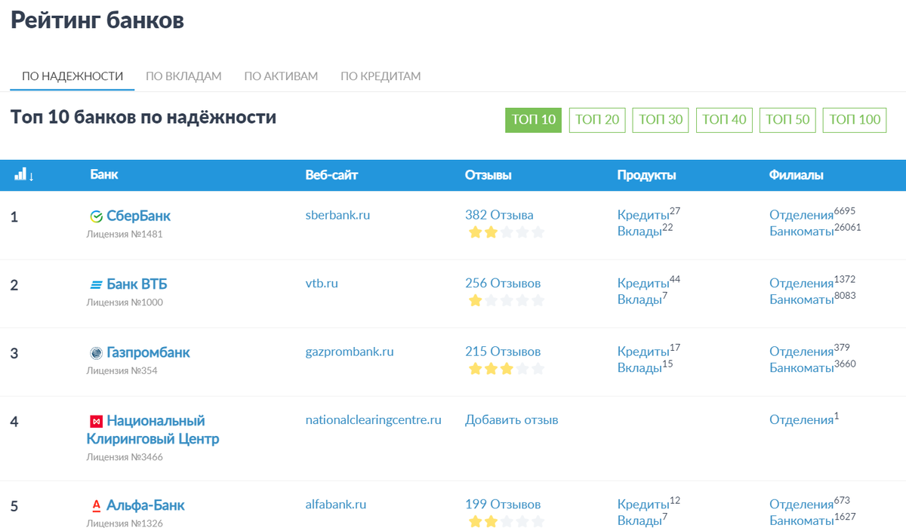
Task: Select the ТОП 40 button
Action: (724, 120)
